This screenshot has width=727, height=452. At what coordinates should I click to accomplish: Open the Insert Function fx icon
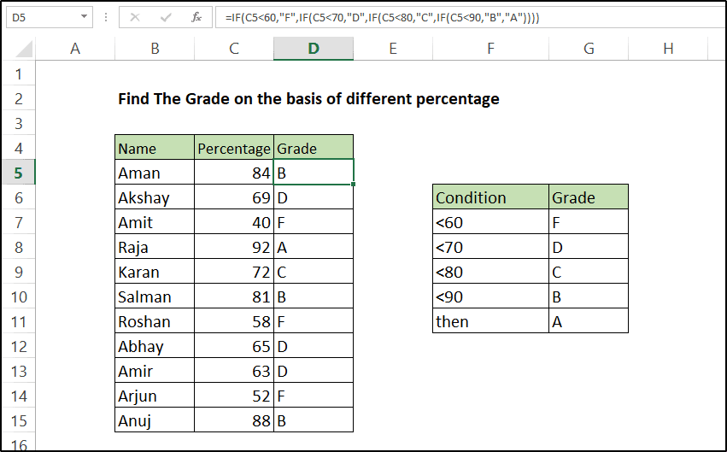pyautogui.click(x=196, y=18)
